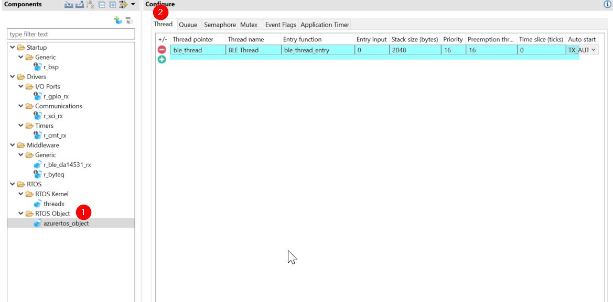Viewport: 613px width, 302px height.
Task: Select the Preemption threshold cell showing 16
Action: point(491,50)
